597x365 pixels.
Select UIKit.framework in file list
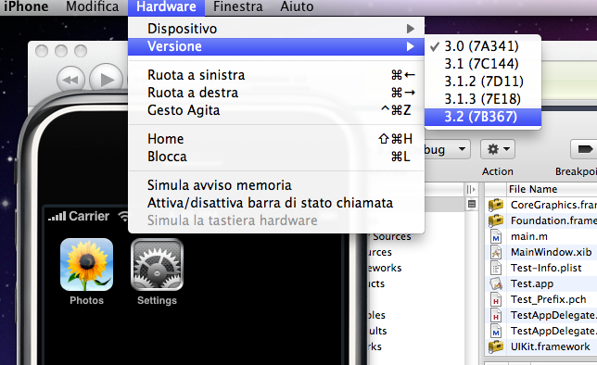[540, 346]
